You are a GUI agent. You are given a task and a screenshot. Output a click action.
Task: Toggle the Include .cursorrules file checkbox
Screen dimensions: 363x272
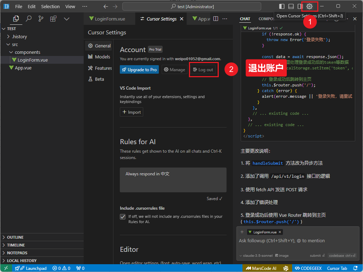pos(123,216)
